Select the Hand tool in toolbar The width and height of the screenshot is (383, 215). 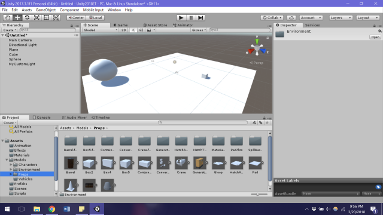click(x=8, y=17)
